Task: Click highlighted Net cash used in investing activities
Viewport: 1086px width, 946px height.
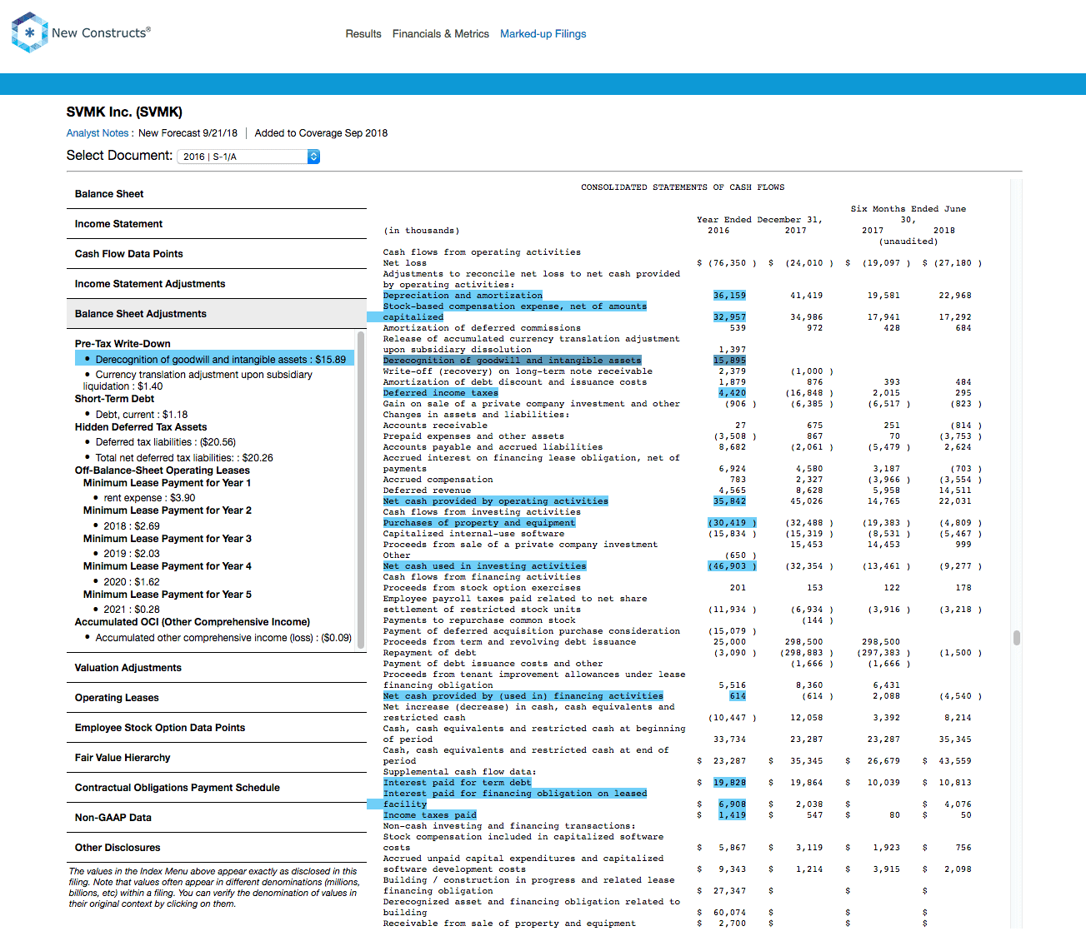Action: click(484, 566)
